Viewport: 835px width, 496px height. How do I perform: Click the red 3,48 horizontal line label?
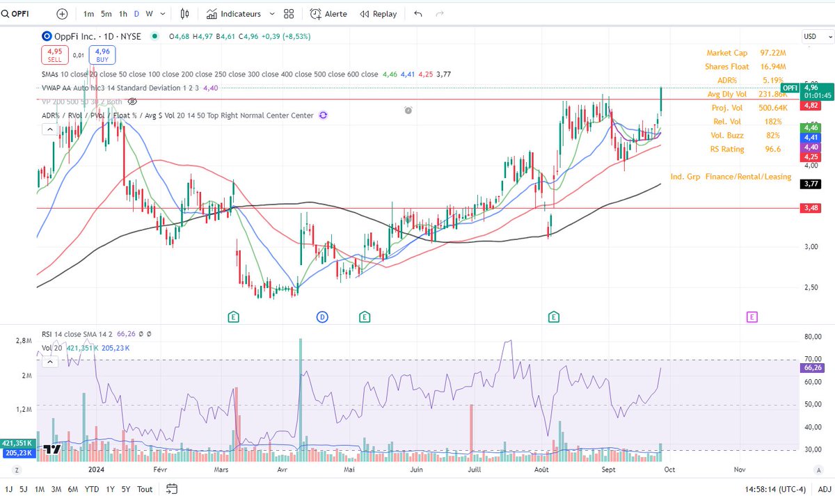tap(810, 208)
